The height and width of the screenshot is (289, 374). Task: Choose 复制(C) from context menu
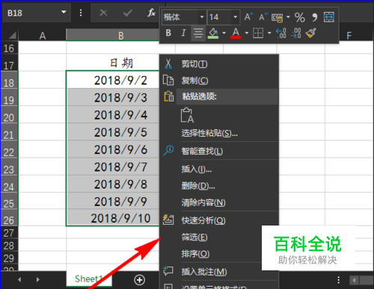tap(219, 81)
